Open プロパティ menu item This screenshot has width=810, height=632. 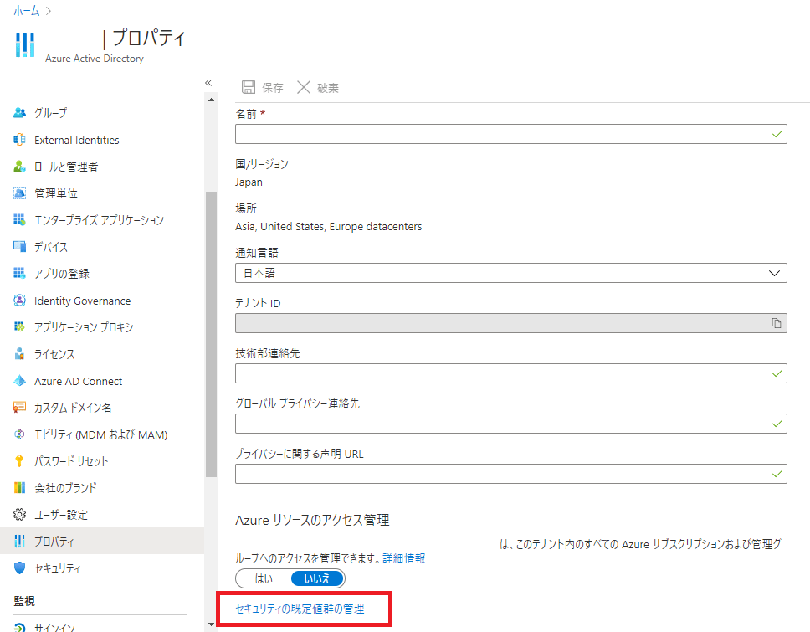[102, 541]
